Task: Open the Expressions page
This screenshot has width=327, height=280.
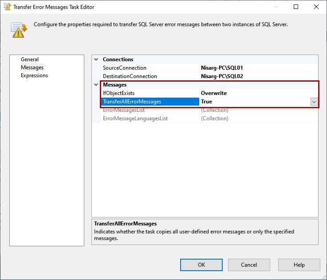Action: [34, 75]
